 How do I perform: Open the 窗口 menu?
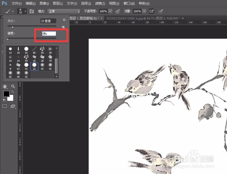129,3
